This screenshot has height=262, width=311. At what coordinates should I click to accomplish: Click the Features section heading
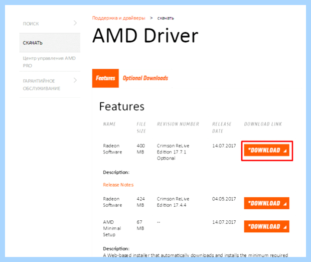(x=122, y=106)
